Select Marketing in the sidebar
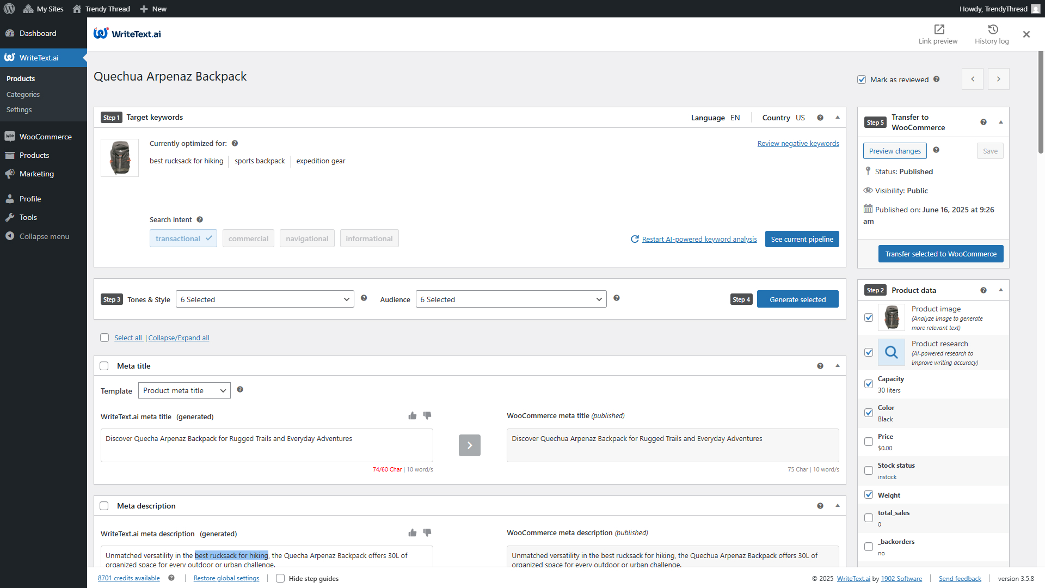This screenshot has height=588, width=1045. [36, 174]
